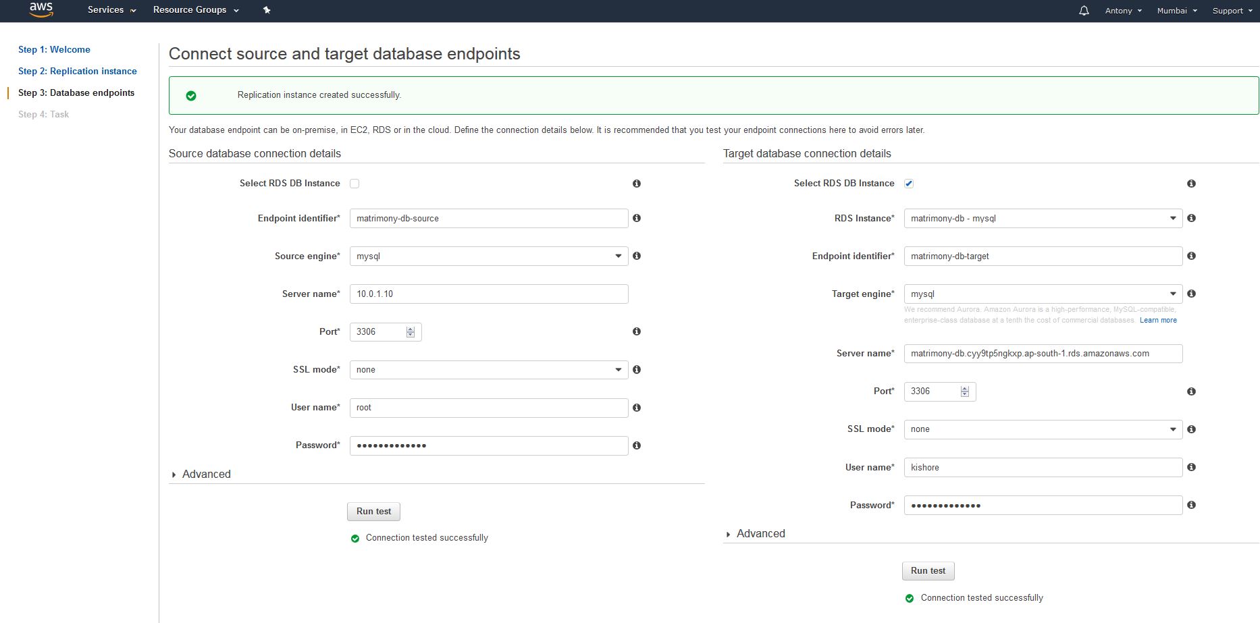Image resolution: width=1260 pixels, height=623 pixels.
Task: Open the Services menu
Action: coord(111,10)
